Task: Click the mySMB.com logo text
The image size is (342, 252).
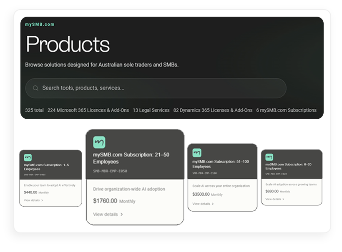Action: 40,25
